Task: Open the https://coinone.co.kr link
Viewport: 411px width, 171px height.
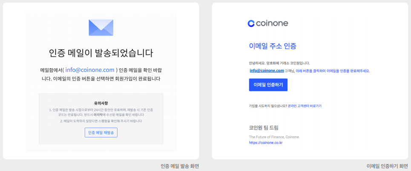Action: 265,143
